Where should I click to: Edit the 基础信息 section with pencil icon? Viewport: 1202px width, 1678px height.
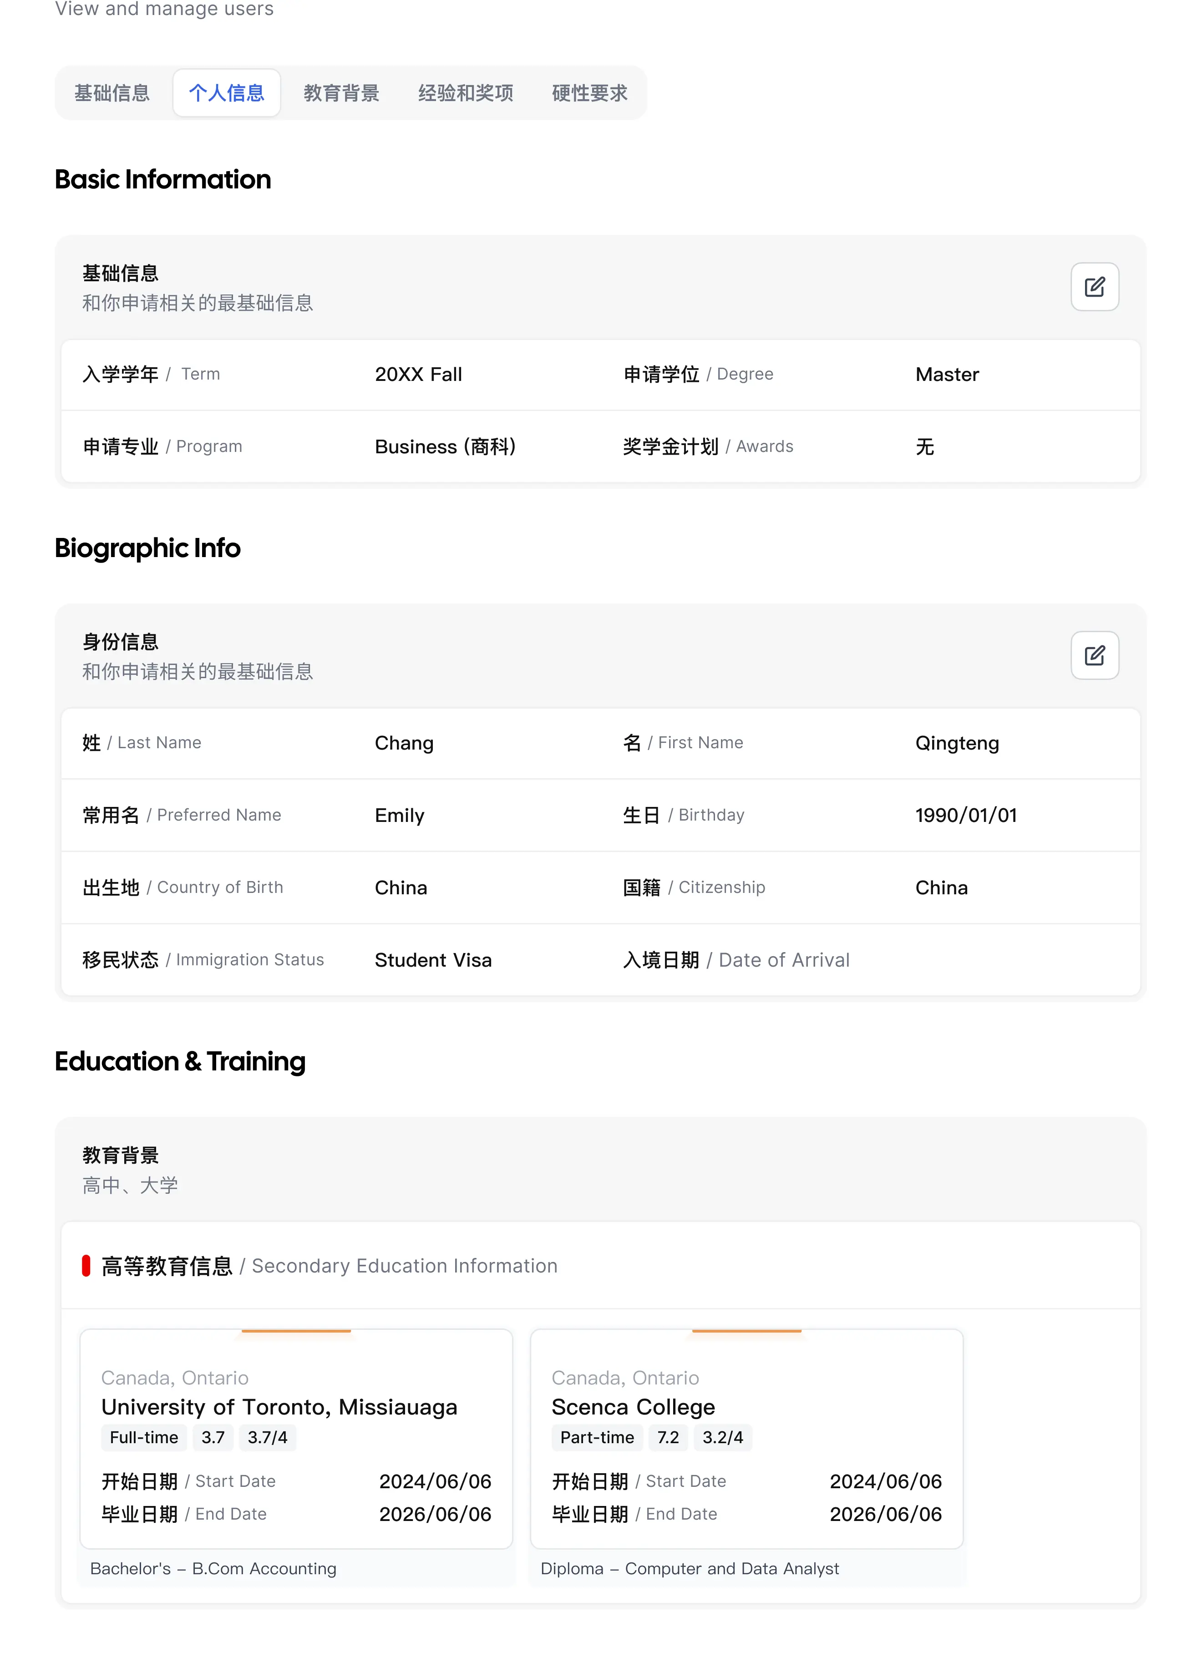coord(1094,286)
